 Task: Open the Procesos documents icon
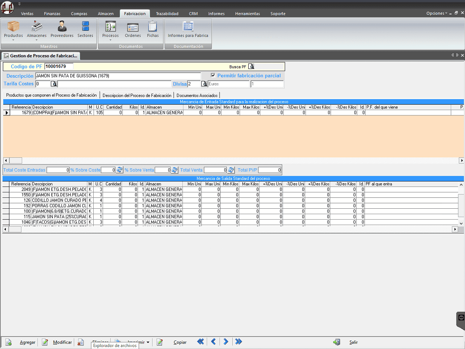tap(110, 26)
